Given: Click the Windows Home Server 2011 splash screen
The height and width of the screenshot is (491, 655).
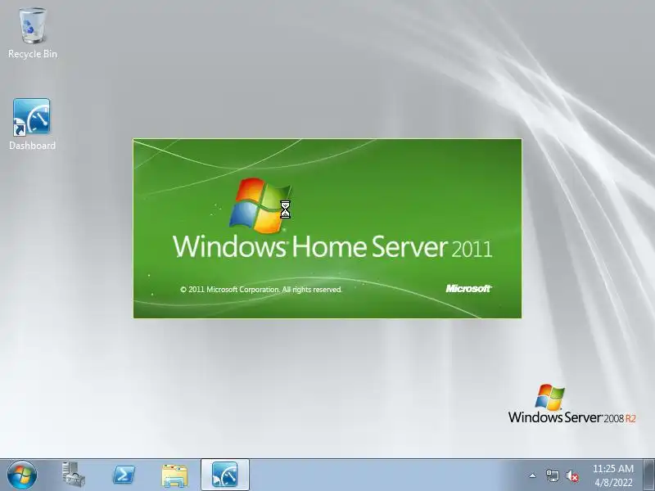Looking at the screenshot, I should pyautogui.click(x=327, y=228).
